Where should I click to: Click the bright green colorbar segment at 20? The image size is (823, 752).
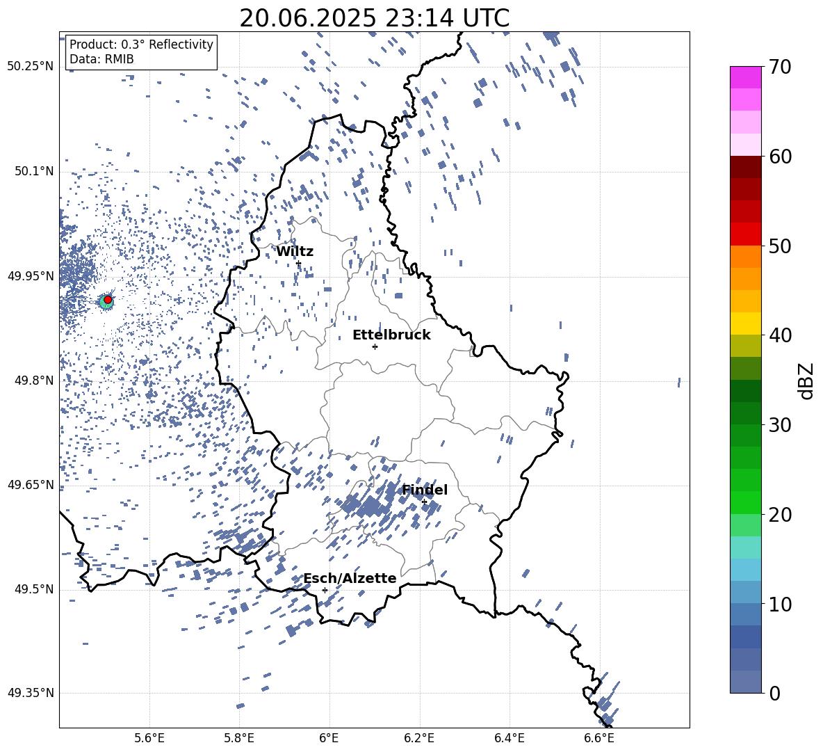click(746, 502)
